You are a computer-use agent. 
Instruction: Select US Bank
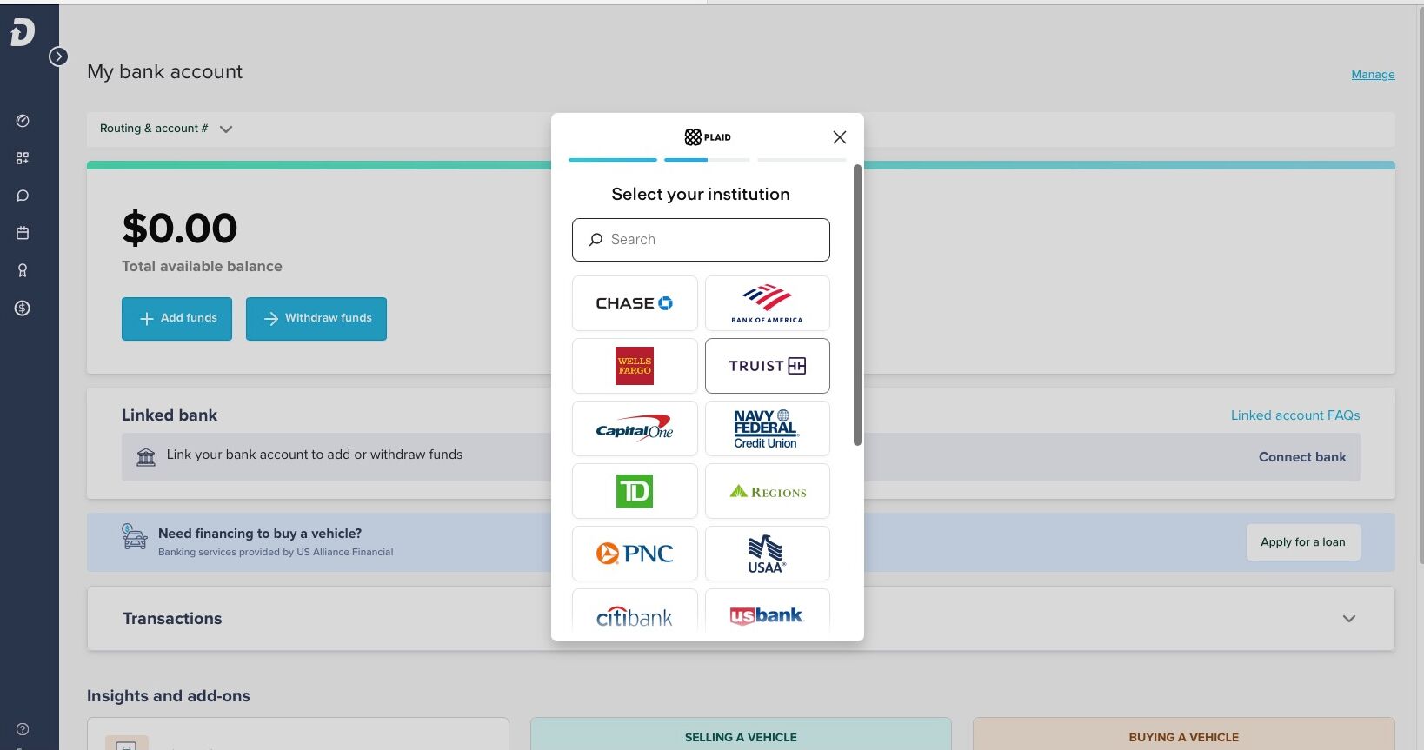[768, 613]
